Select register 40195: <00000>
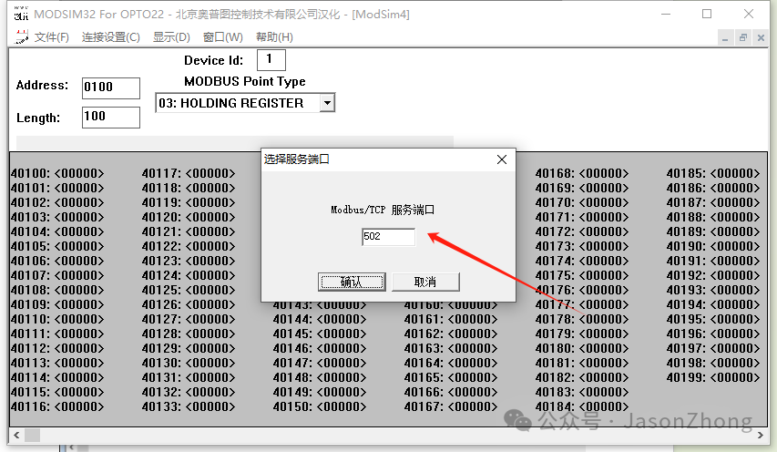Screen dimensions: 777x452 (713, 319)
